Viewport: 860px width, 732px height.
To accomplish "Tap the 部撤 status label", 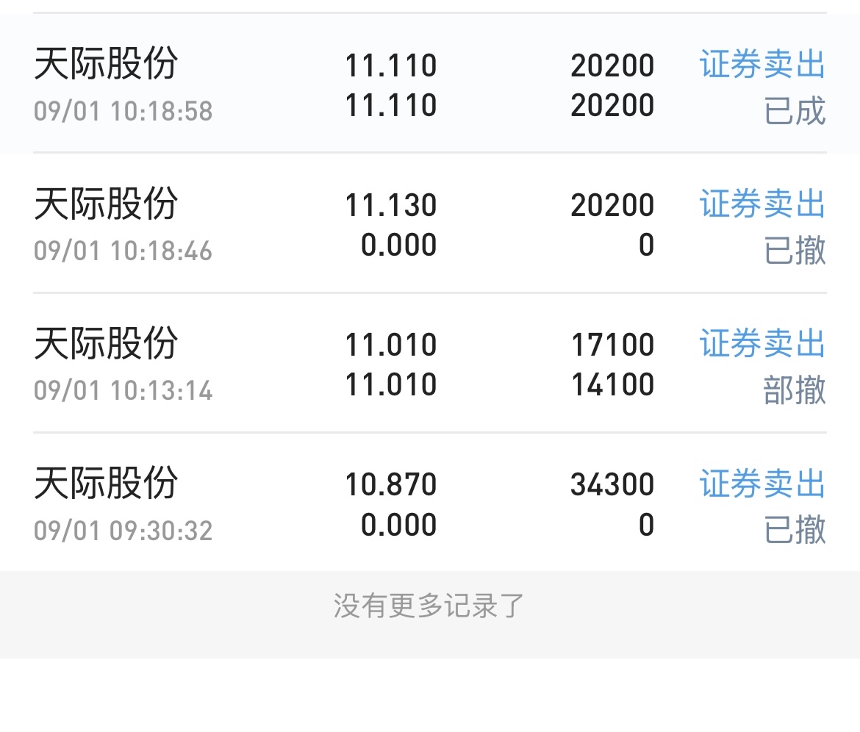I will 795,390.
